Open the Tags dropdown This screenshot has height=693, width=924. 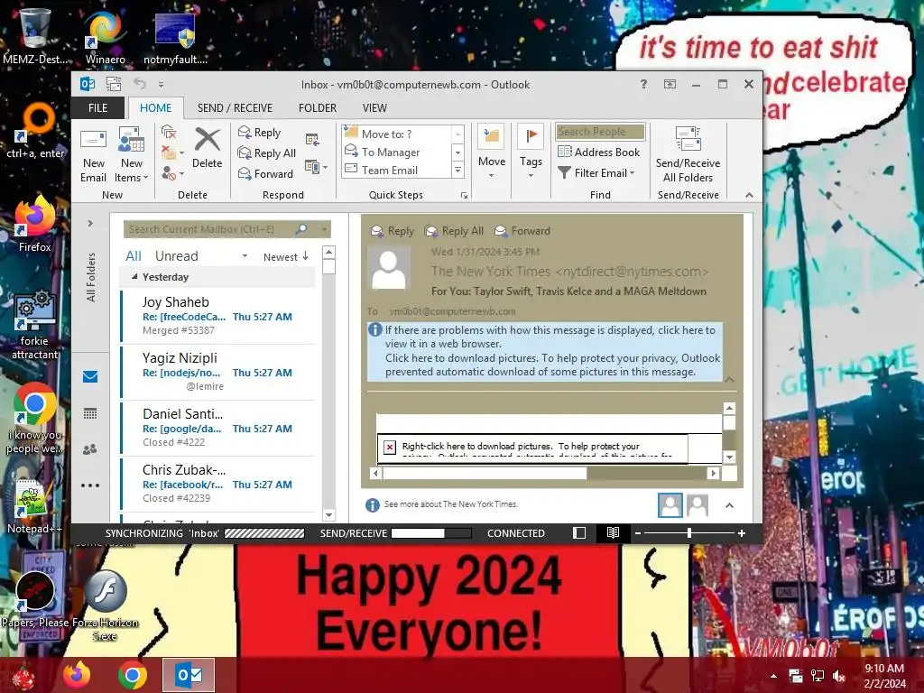pos(531,152)
